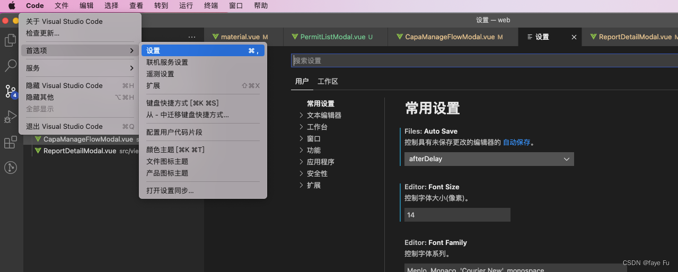Open the 选择 menu
Screen dimensions: 678x272
111,6
